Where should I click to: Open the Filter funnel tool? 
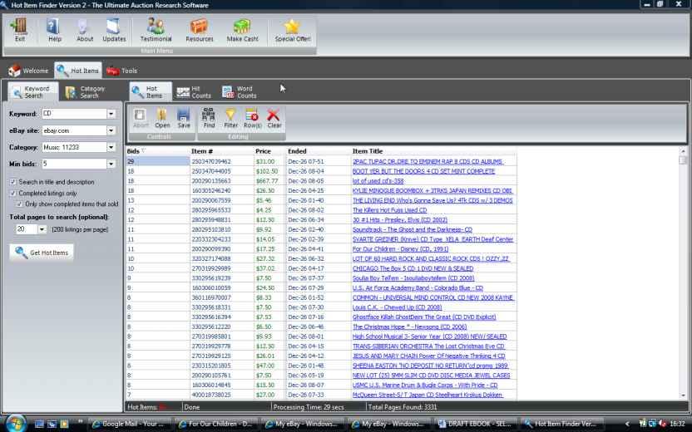coord(230,117)
